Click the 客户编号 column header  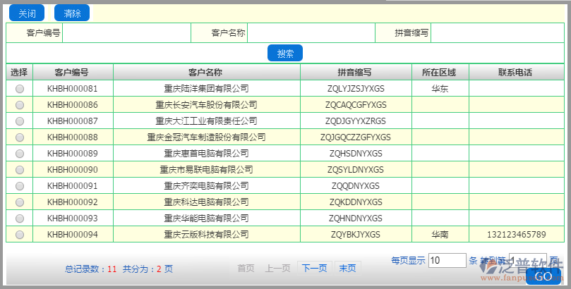coord(72,73)
